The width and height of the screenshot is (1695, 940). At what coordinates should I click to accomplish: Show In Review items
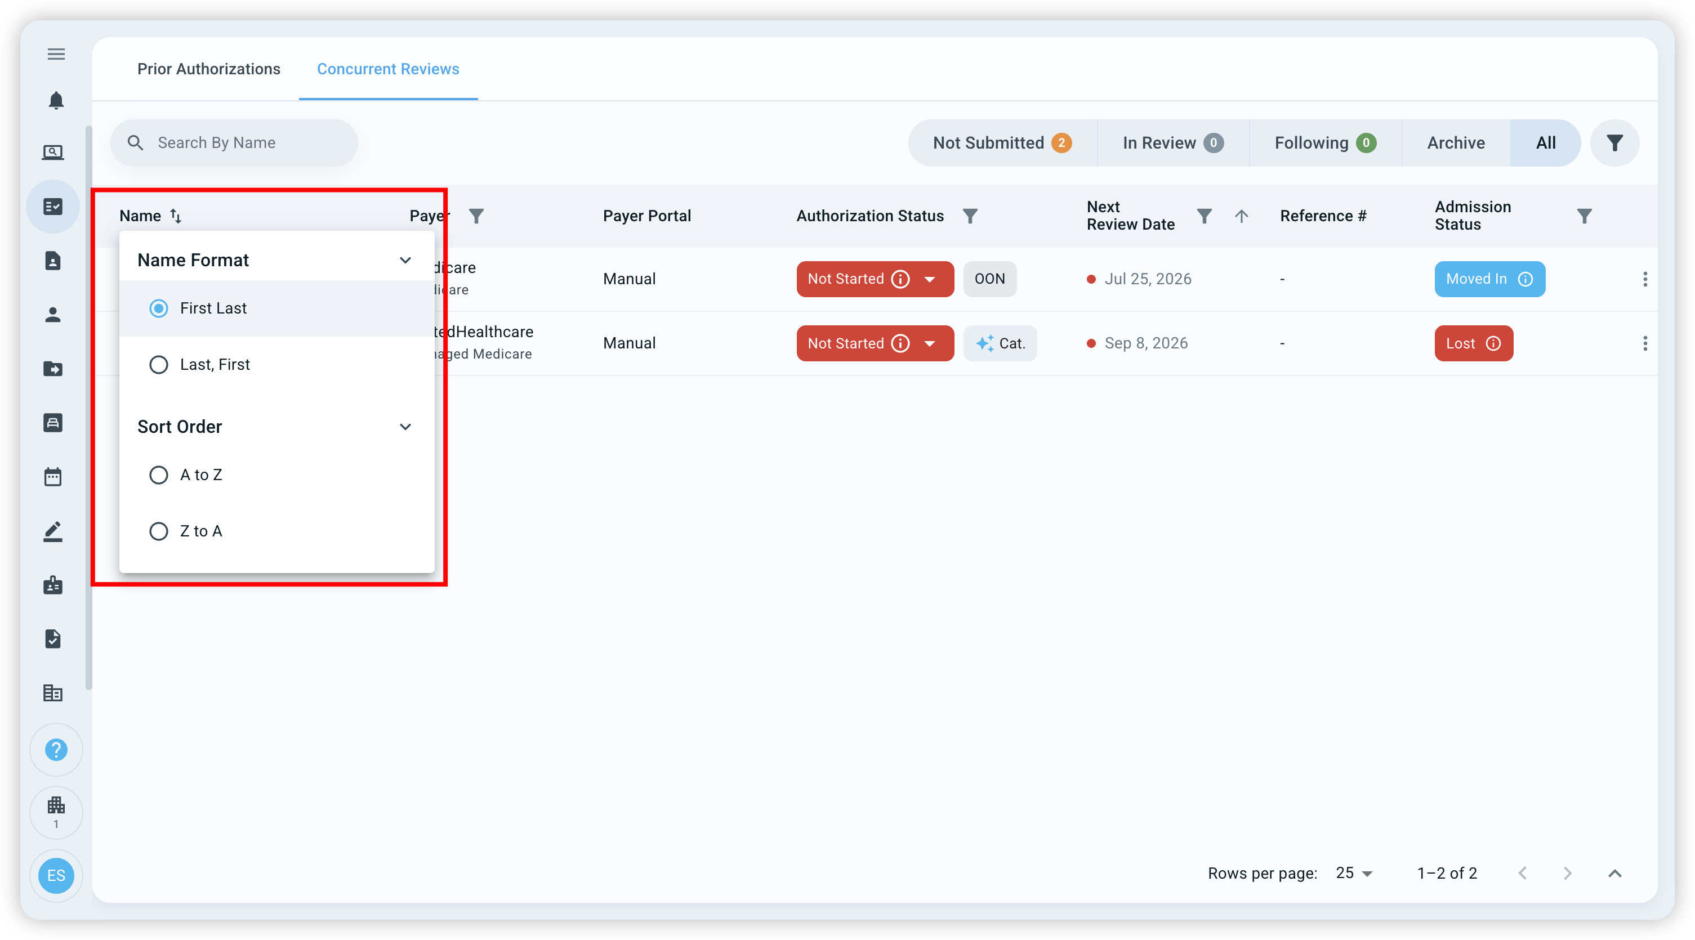pos(1173,143)
